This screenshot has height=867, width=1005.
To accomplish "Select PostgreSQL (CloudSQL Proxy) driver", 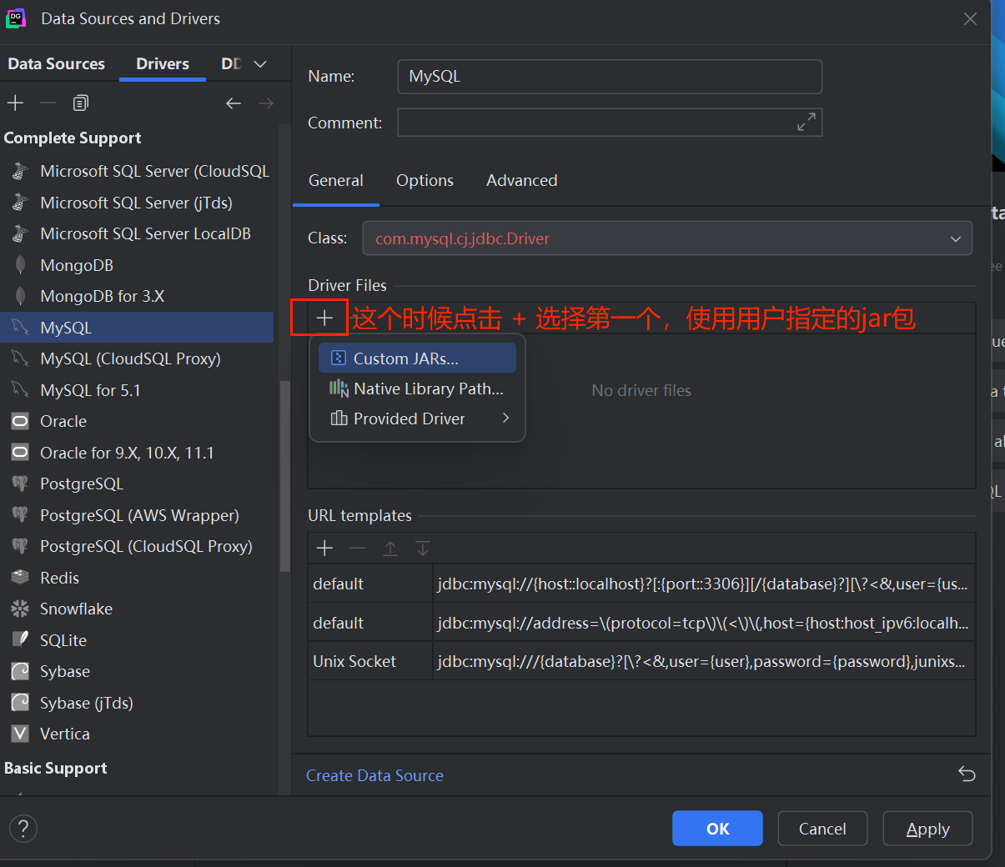I will 137,547.
